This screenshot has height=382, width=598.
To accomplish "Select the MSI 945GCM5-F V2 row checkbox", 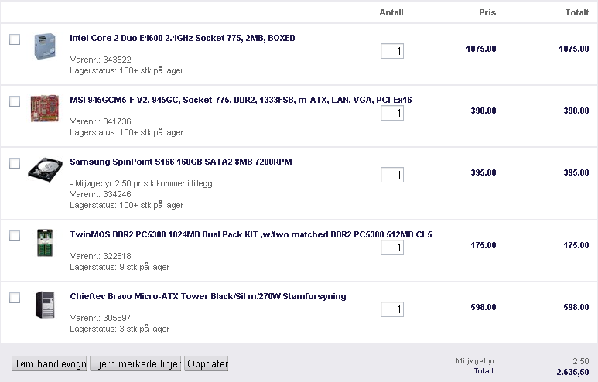I will tap(15, 101).
